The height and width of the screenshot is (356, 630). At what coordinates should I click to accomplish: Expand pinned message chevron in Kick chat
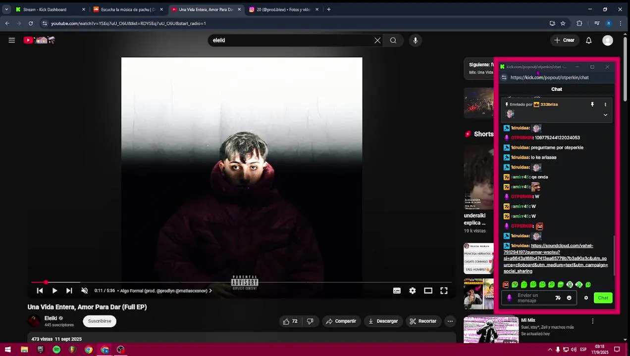point(605,115)
